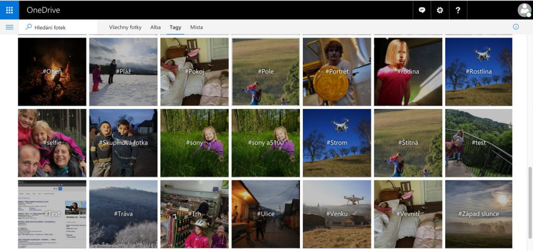This screenshot has height=251, width=533.
Task: Click the help question mark icon
Action: point(458,10)
